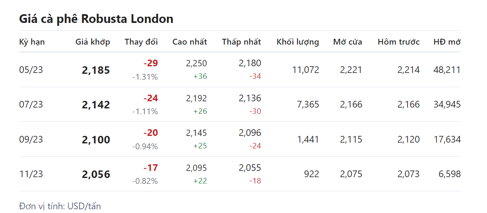Click the 11,072 volume value
Image resolution: width=487 pixels, height=213 pixels.
click(x=305, y=70)
